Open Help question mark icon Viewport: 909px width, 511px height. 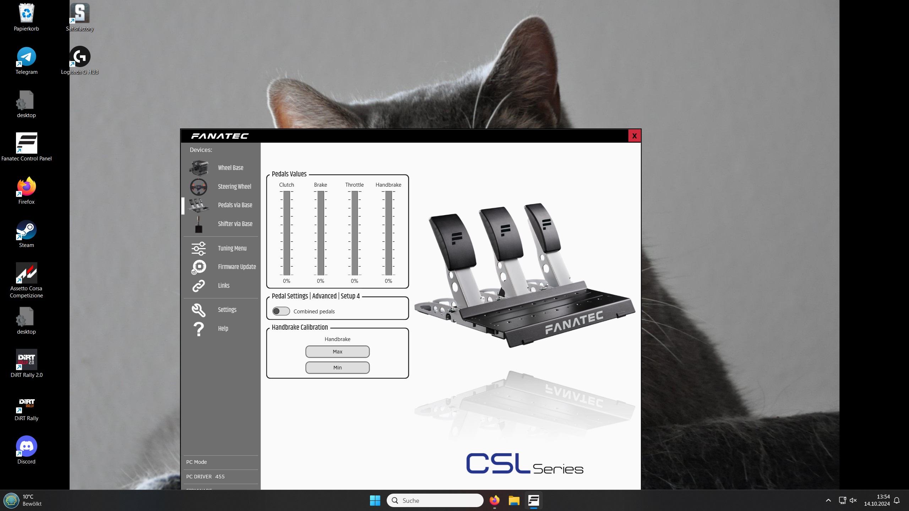tap(198, 329)
